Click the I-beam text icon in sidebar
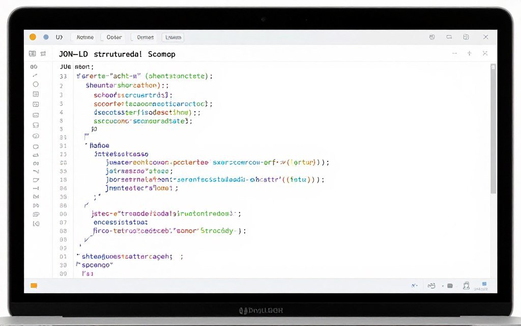The image size is (521, 326). pos(36,188)
